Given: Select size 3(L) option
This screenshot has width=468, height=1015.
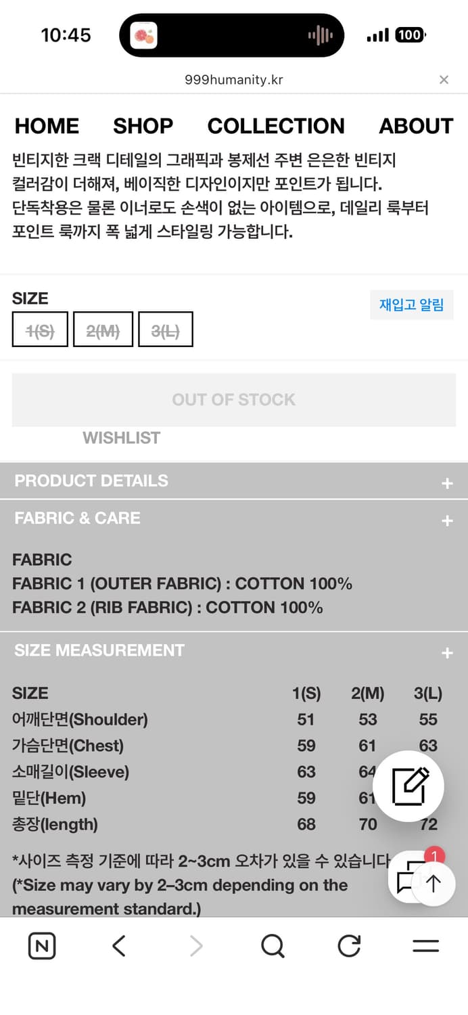Looking at the screenshot, I should pos(166,330).
